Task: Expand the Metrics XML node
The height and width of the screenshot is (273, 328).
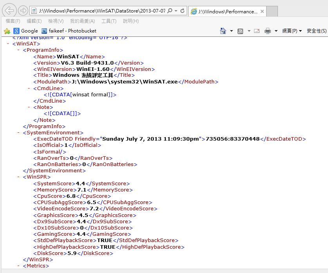Action: 19,266
